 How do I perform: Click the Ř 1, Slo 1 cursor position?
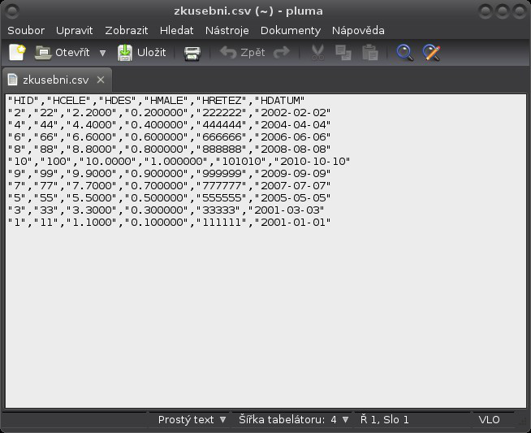384,420
